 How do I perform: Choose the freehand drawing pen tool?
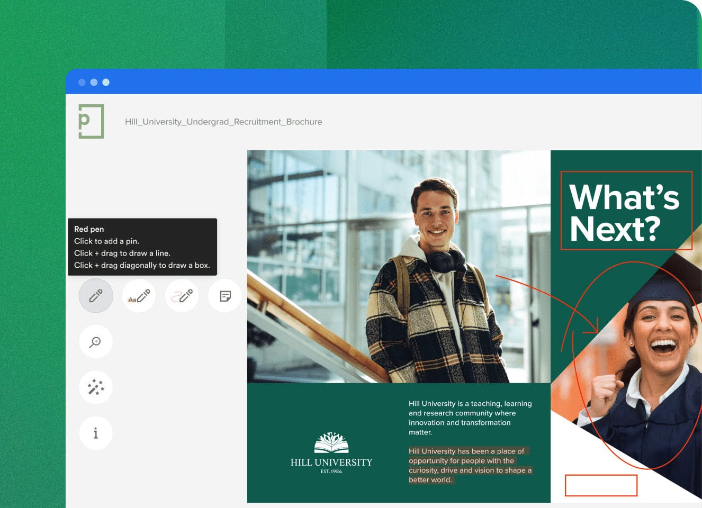182,295
